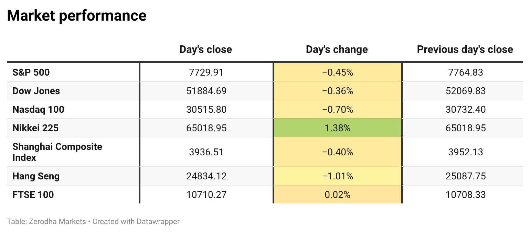Image resolution: width=530 pixels, height=233 pixels.
Task: Click the green 1.38% Nikkei change cell
Action: click(x=337, y=128)
